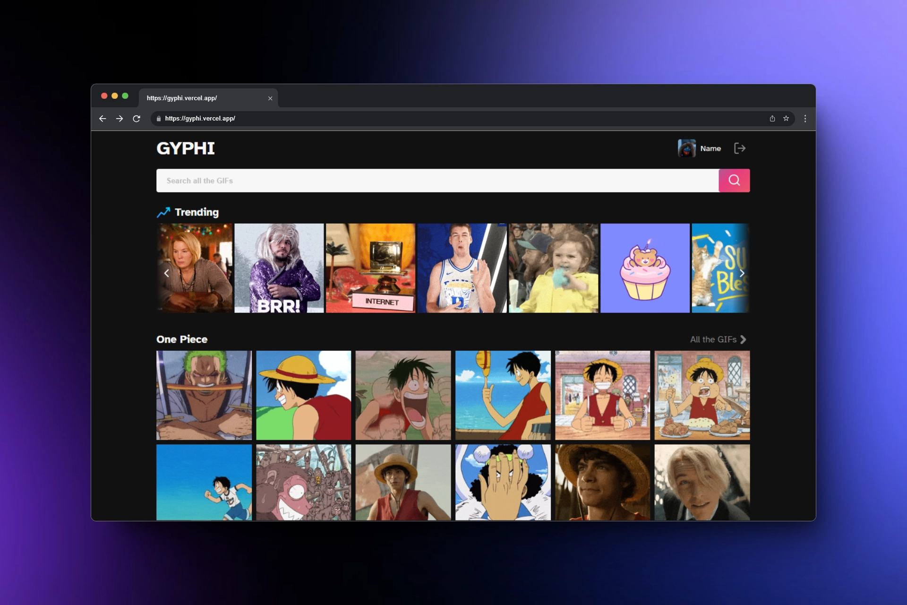Click the GYPHI logo

pos(186,148)
